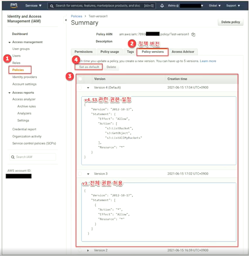Open the Services dropdown menu
This screenshot has width=249, height=256.
(33, 6)
